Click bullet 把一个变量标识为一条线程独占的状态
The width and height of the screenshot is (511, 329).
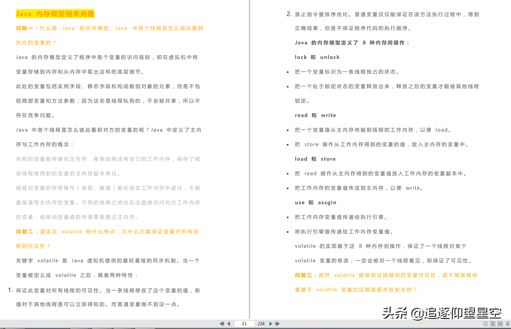[347, 72]
